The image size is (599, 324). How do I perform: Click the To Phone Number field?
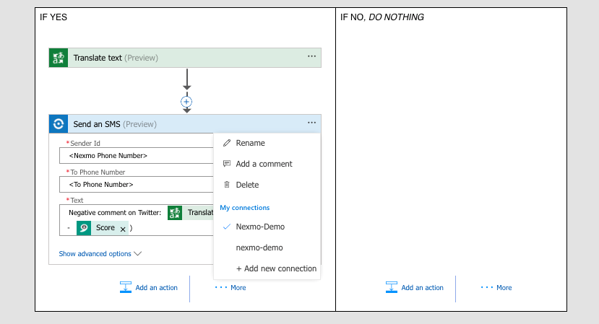tap(137, 185)
